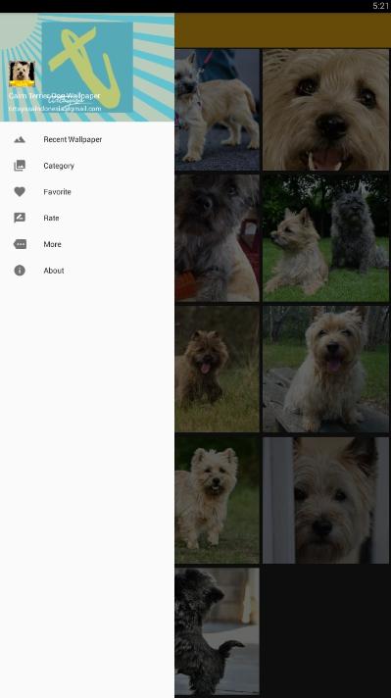
Task: Open the close-up terrier face wallpaper at top
Action: click(x=325, y=110)
